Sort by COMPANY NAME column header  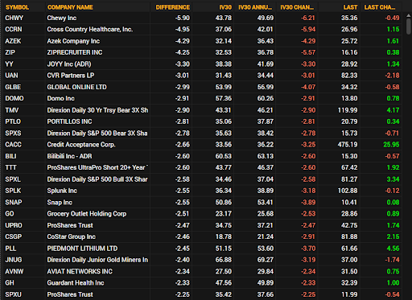70,7
